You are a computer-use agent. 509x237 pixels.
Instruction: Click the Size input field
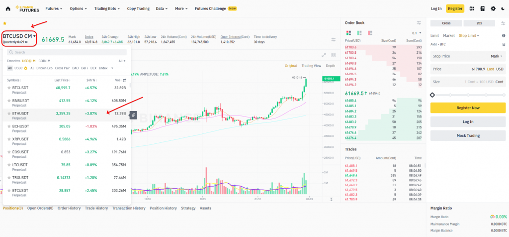[x=468, y=82]
